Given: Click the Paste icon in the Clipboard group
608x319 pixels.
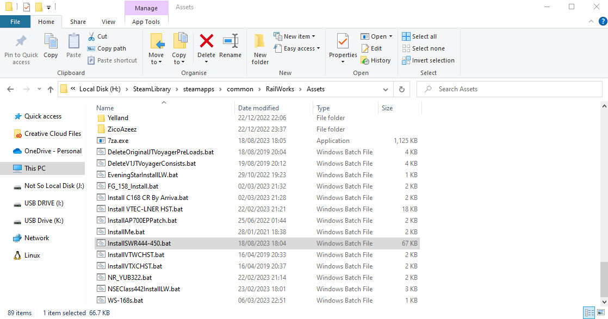Looking at the screenshot, I should coord(73,46).
